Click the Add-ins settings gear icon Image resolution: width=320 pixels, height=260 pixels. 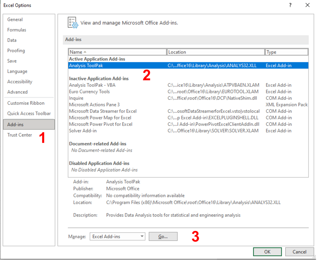point(73,22)
